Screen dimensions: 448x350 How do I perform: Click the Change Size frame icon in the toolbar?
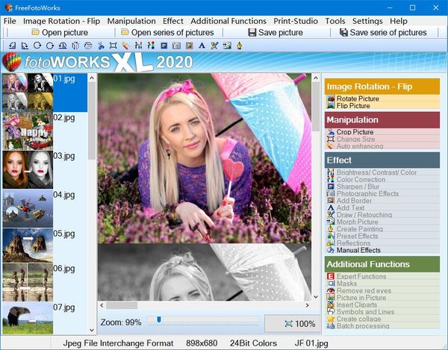tap(113, 46)
